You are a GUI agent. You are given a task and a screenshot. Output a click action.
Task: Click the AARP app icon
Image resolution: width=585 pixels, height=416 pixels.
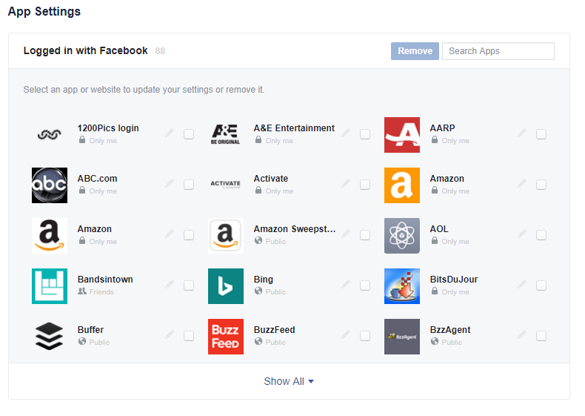(x=402, y=134)
